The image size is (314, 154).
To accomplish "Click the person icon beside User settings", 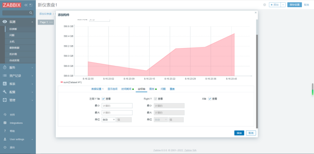I will [x=5, y=139].
